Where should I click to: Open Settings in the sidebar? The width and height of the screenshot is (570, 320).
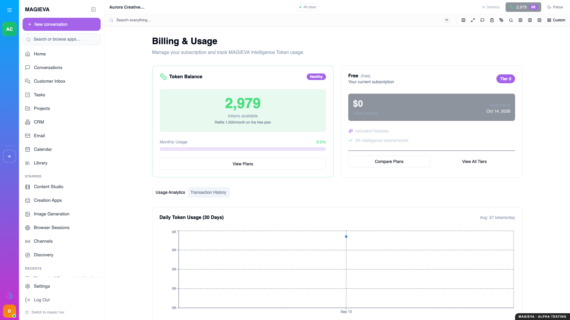[x=62, y=286]
